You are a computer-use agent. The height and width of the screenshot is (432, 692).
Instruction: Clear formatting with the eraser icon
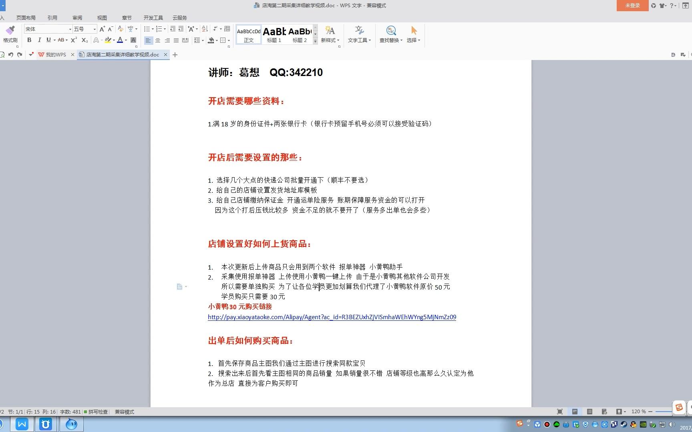120,29
